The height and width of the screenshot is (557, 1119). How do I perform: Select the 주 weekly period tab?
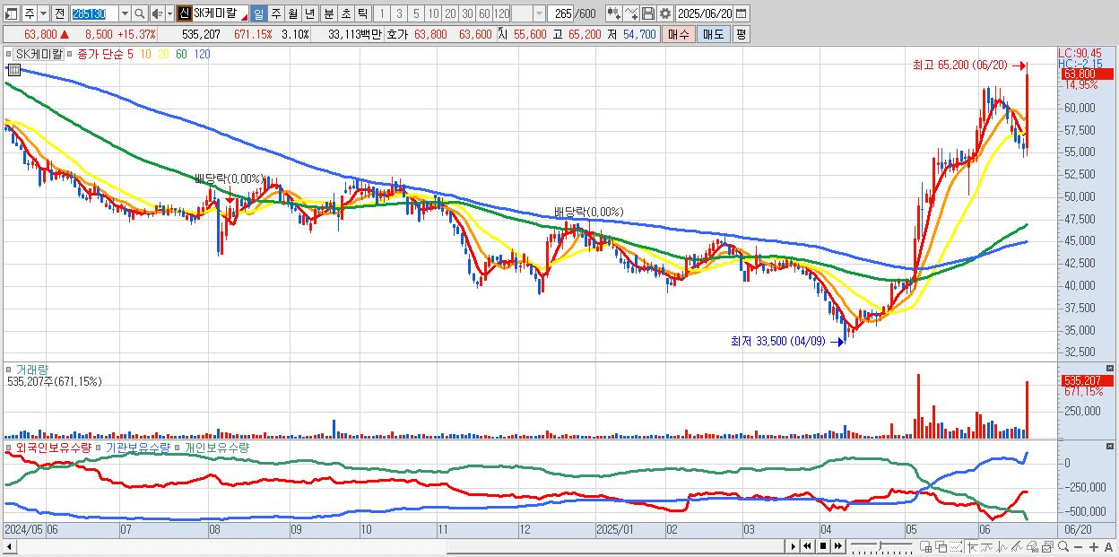[x=275, y=13]
